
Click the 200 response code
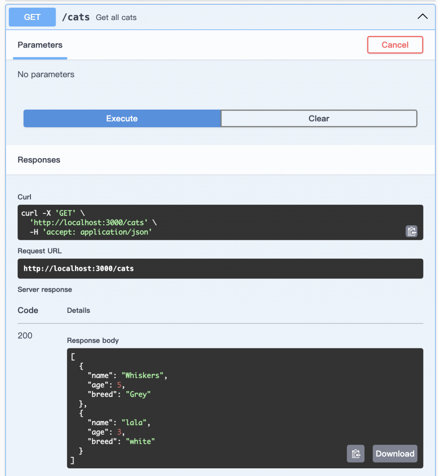pos(25,335)
